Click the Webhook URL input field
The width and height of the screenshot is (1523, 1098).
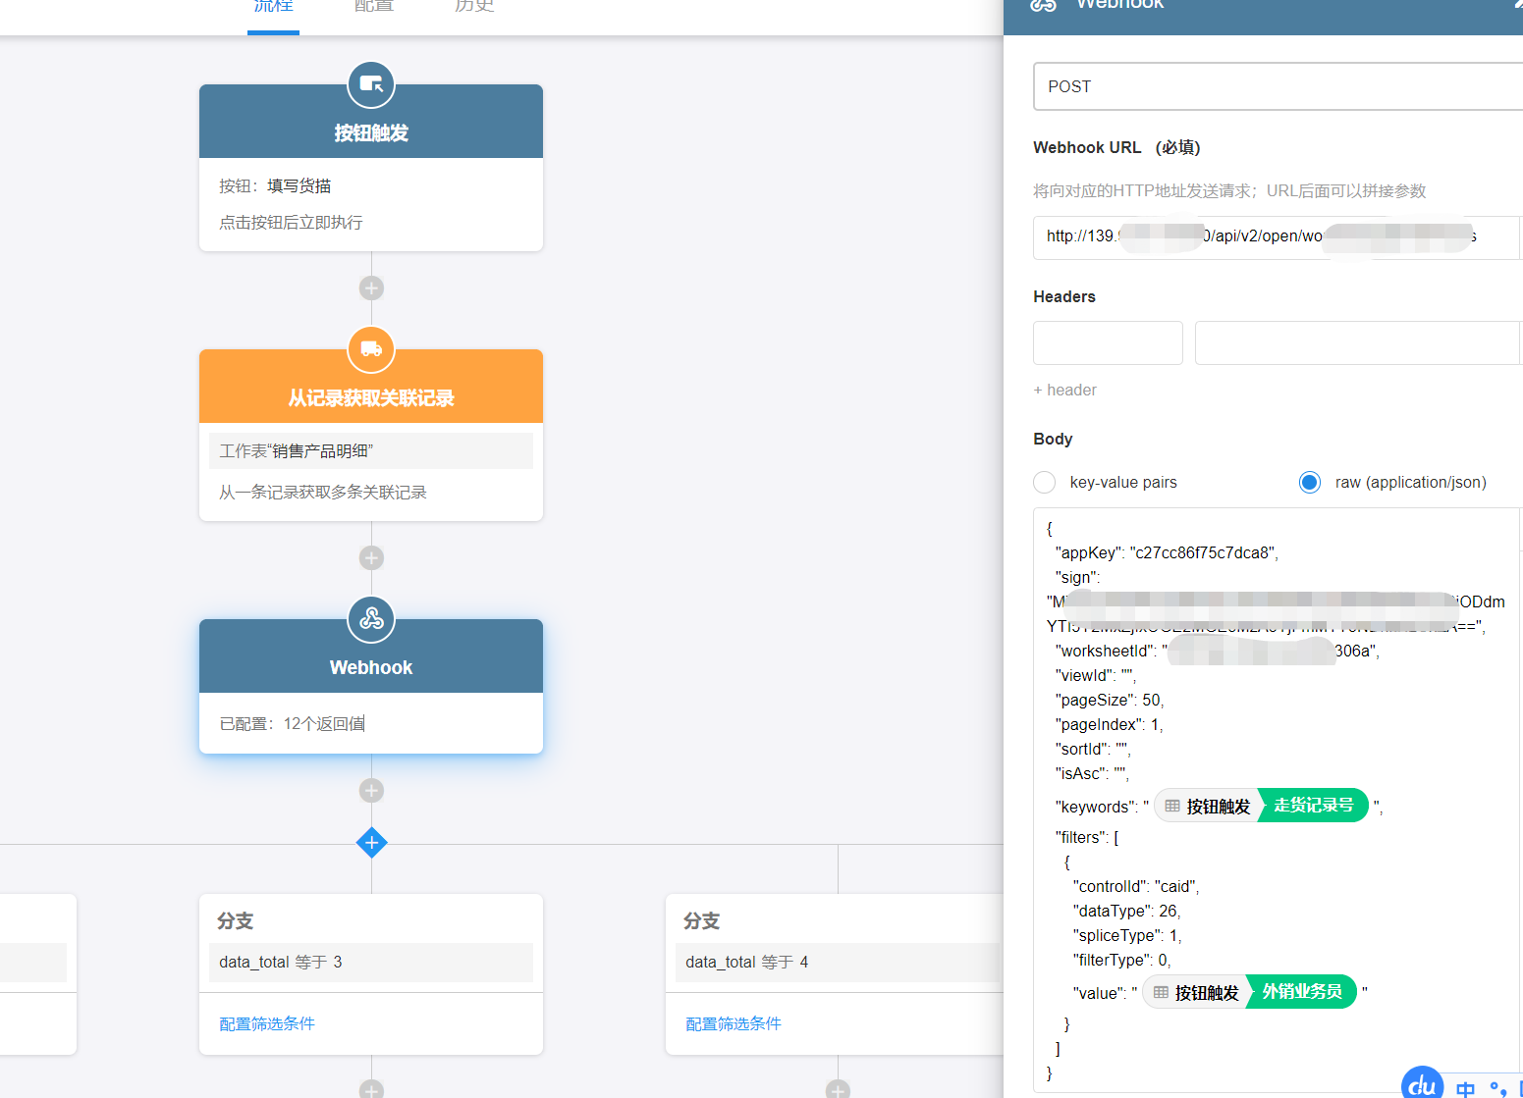click(1277, 237)
